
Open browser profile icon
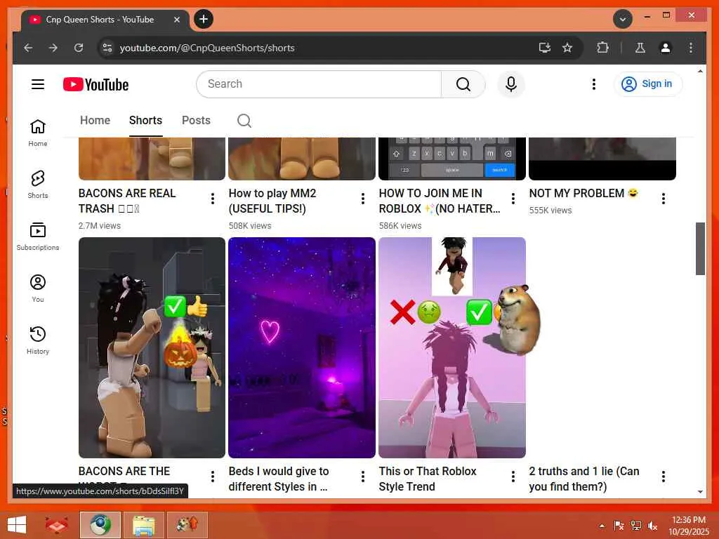tap(666, 48)
